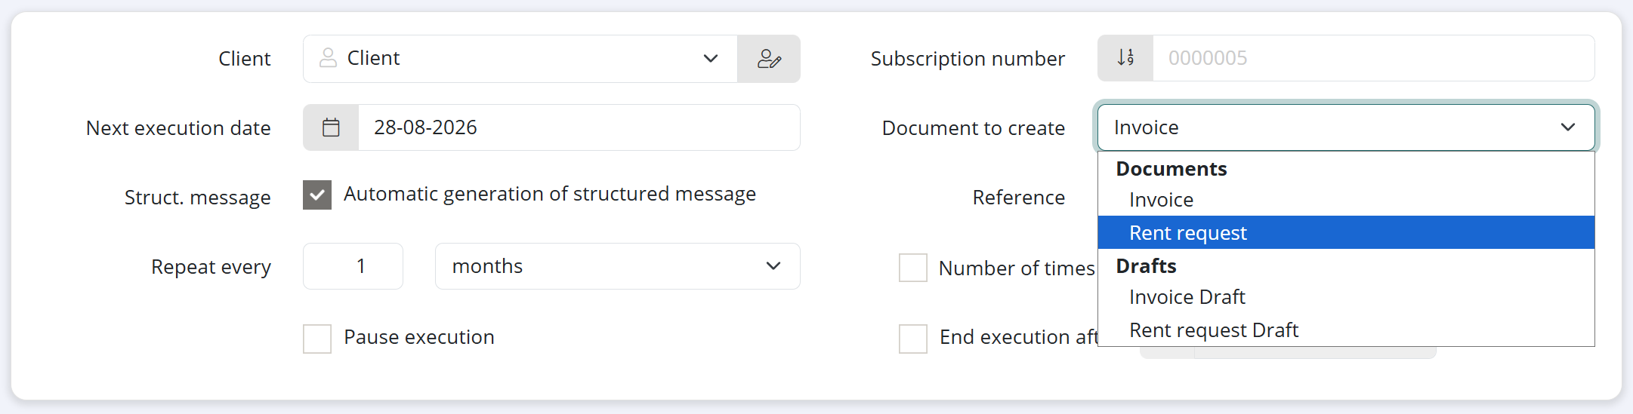Click the Repeat every number field
This screenshot has height=414, width=1633.
[353, 266]
